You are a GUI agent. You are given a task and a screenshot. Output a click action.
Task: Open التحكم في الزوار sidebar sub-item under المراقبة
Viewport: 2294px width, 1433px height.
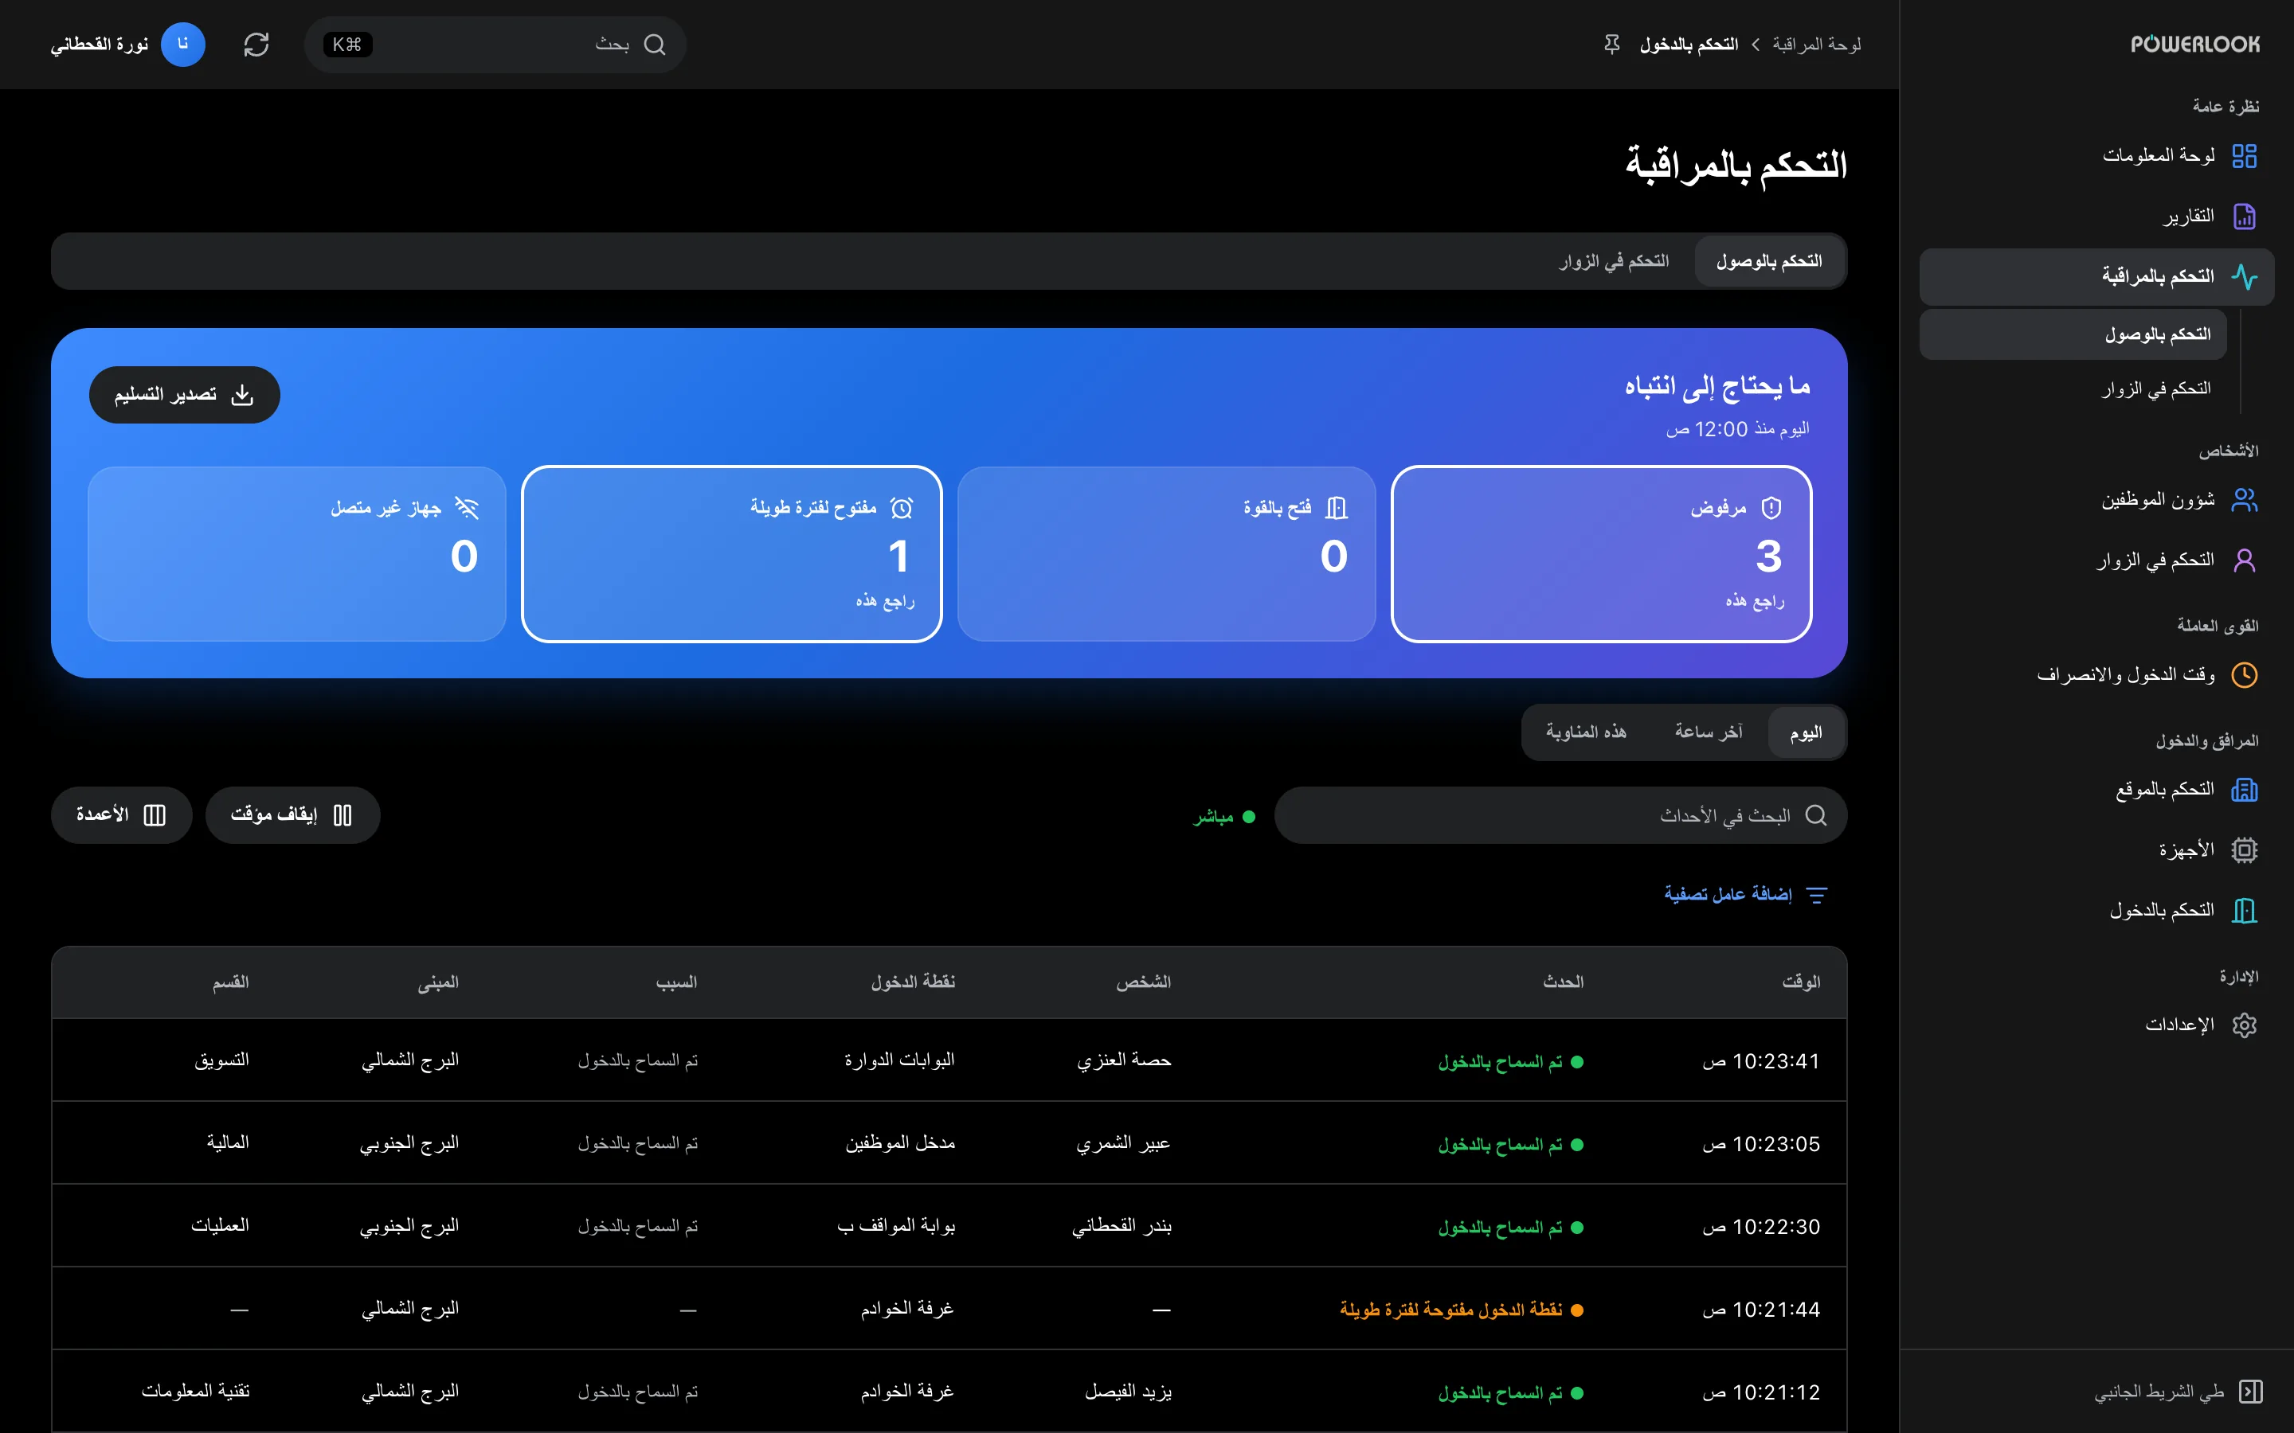point(2155,389)
